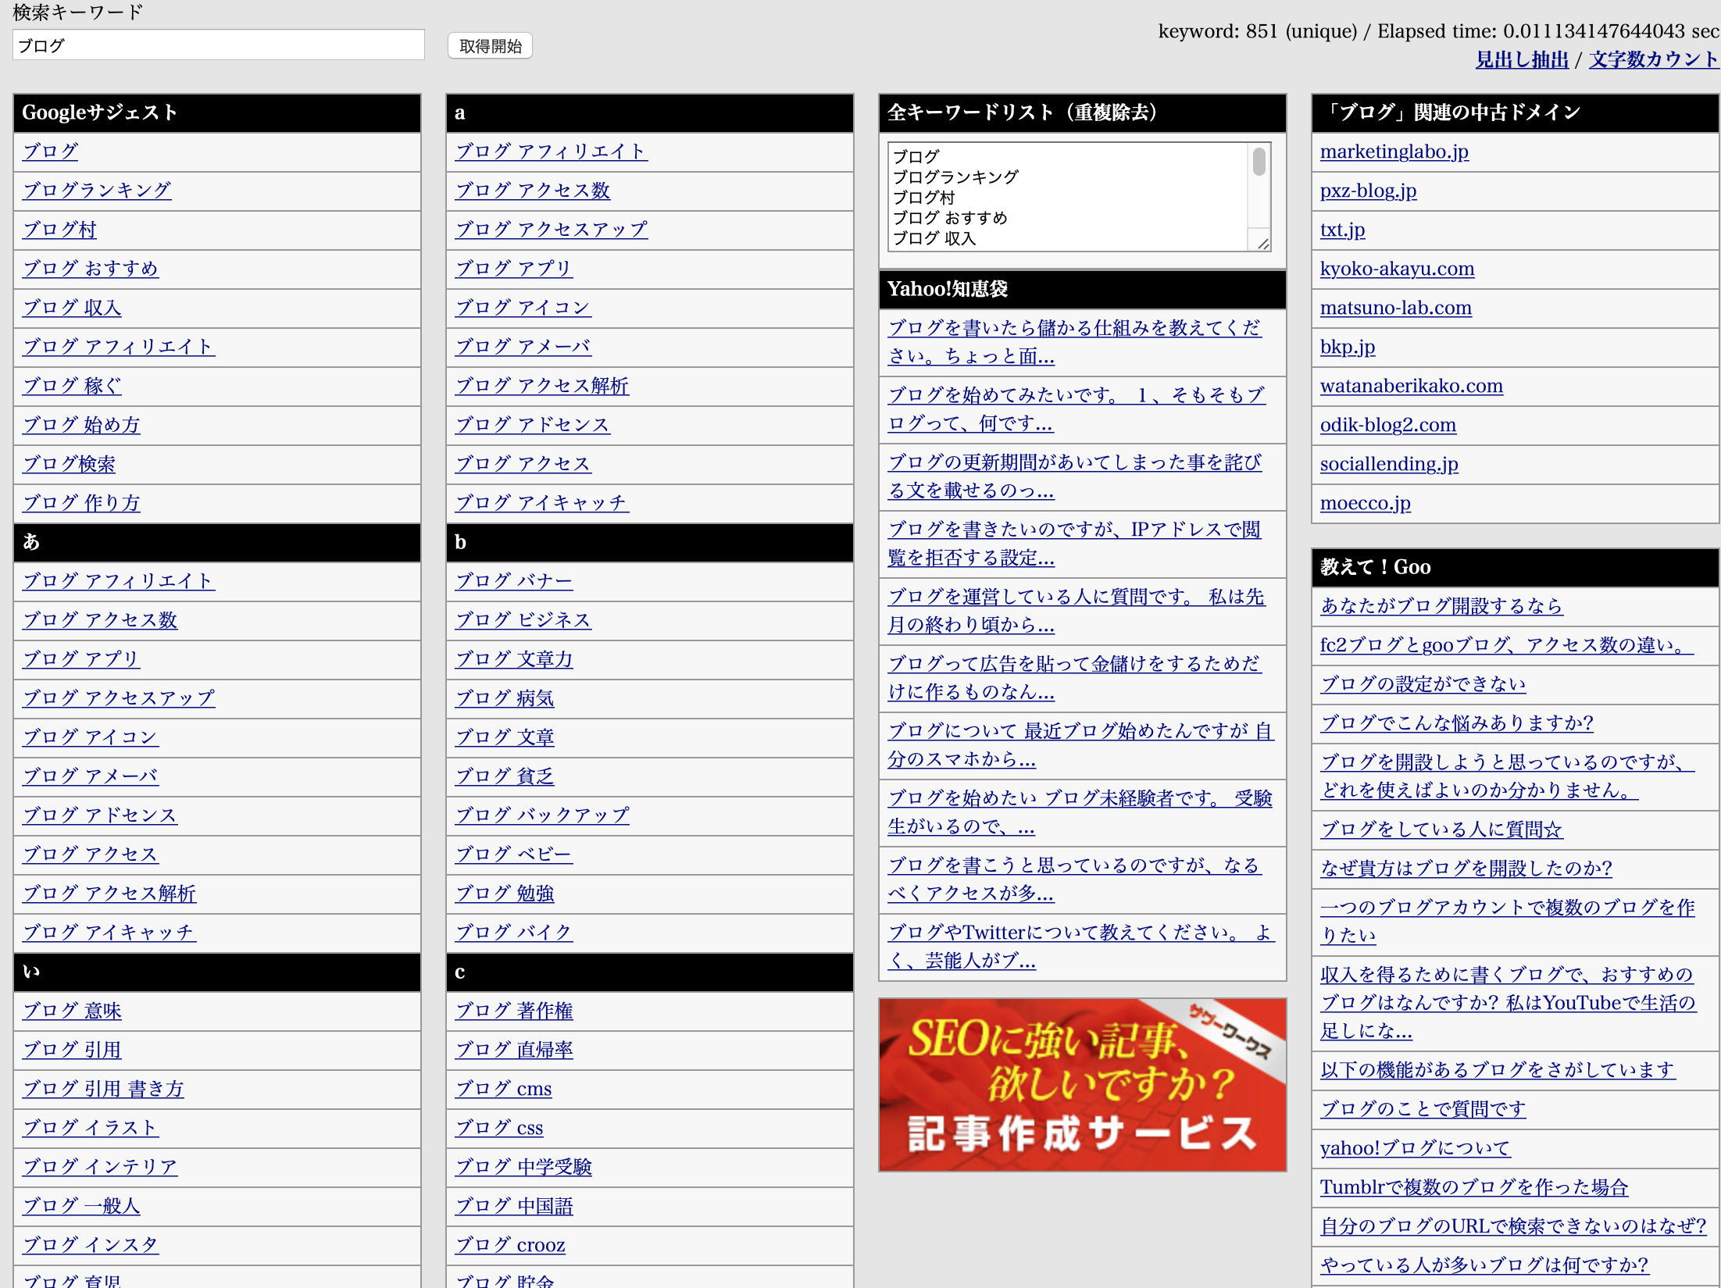The image size is (1721, 1288).
Task: Click the all-keywords list textarea
Action: 1080,197
